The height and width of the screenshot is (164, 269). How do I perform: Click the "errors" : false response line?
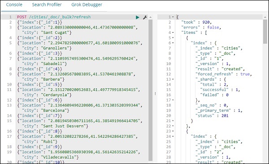201,27
